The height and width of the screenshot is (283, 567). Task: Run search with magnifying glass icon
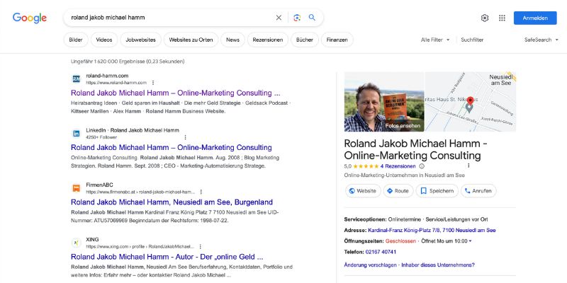[312, 18]
